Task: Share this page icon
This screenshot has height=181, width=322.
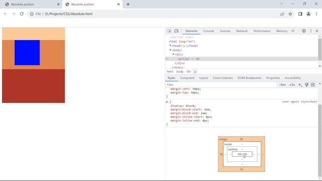Action: pos(282,14)
